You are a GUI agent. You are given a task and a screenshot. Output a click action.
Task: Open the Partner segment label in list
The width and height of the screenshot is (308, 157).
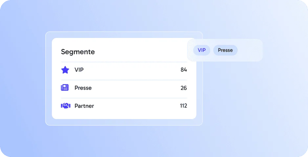click(84, 106)
